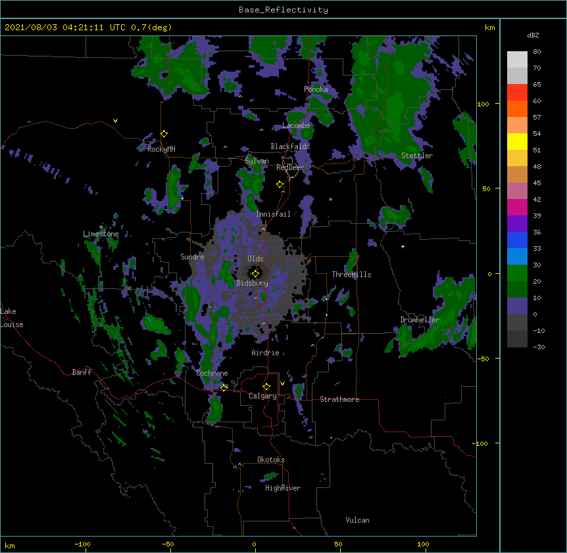
Task: Click the dBZ legend heading
Action: 533,35
